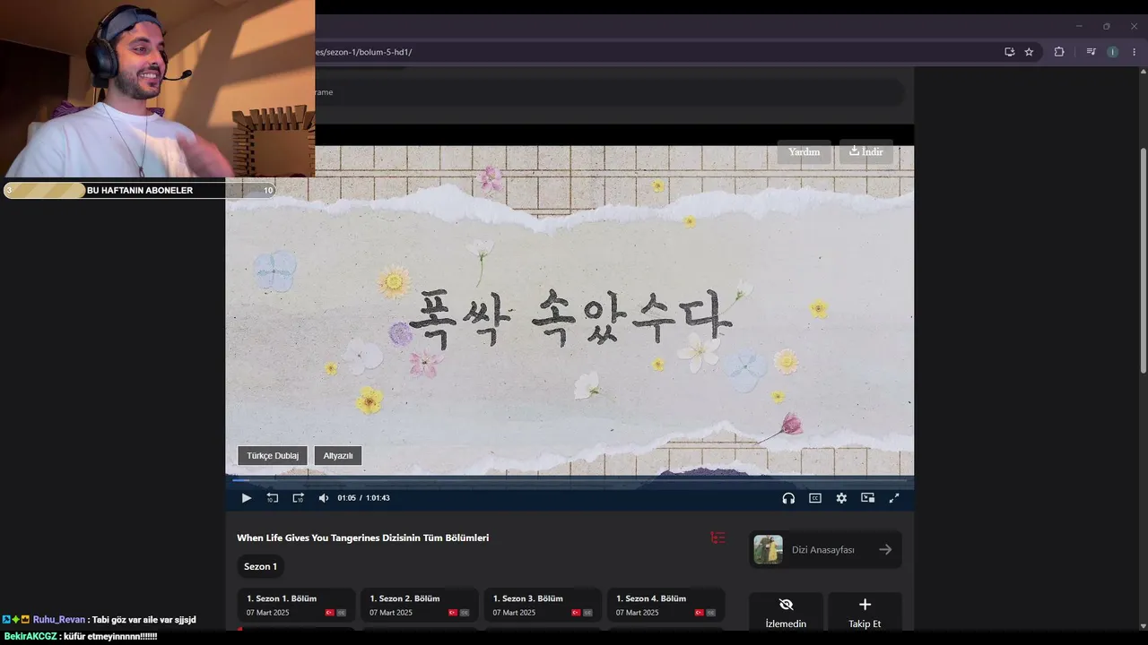Open the Yardım help button
This screenshot has width=1148, height=645.
click(804, 151)
